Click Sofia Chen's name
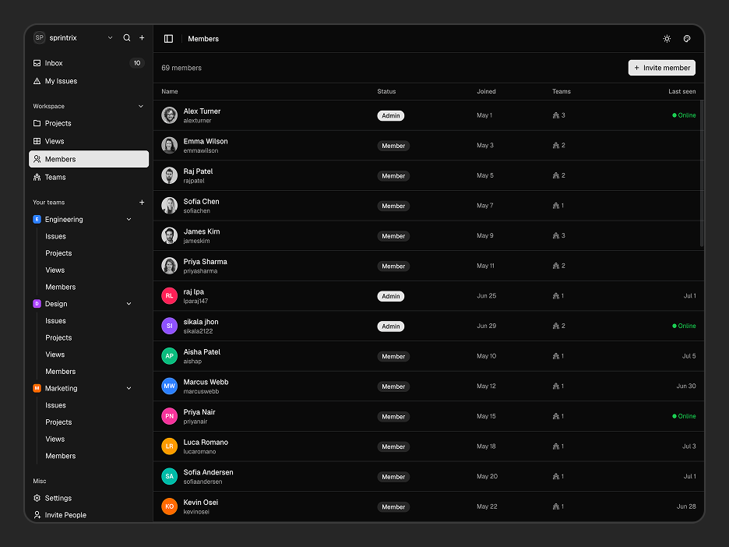Screen dimensions: 729x547 coord(201,201)
